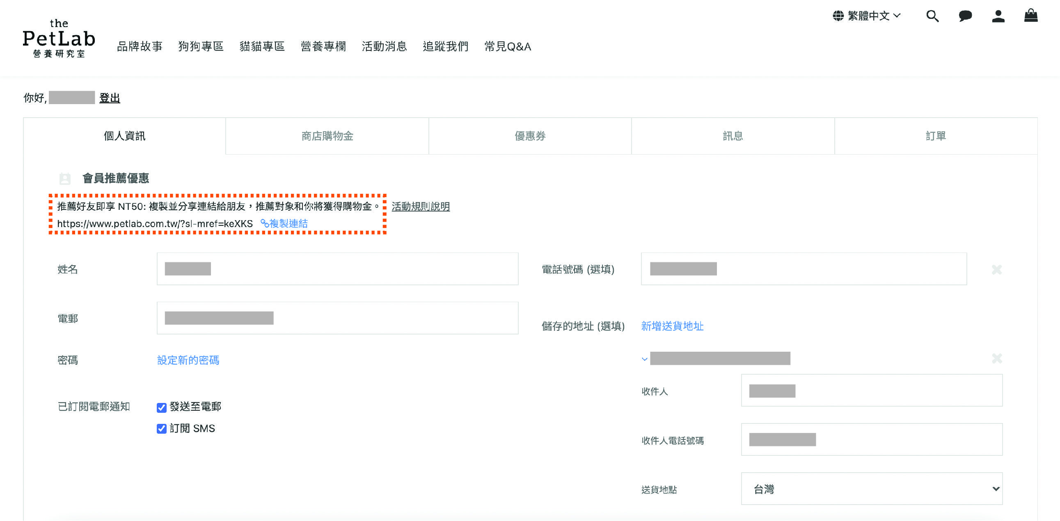Click the user account profile icon
The width and height of the screenshot is (1060, 521).
998,16
